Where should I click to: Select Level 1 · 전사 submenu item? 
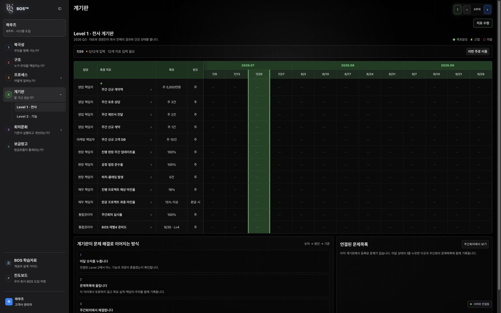(x=40, y=107)
